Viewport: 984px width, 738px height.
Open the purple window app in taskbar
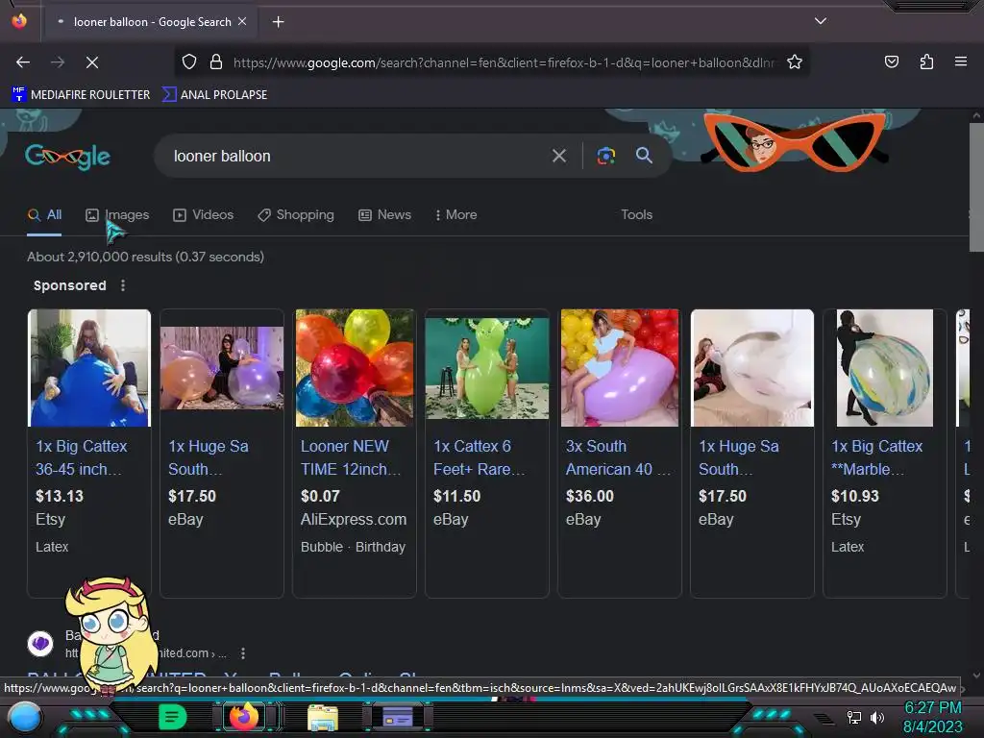[397, 716]
